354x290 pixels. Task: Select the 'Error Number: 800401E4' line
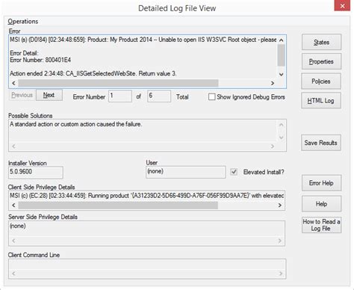pos(40,60)
